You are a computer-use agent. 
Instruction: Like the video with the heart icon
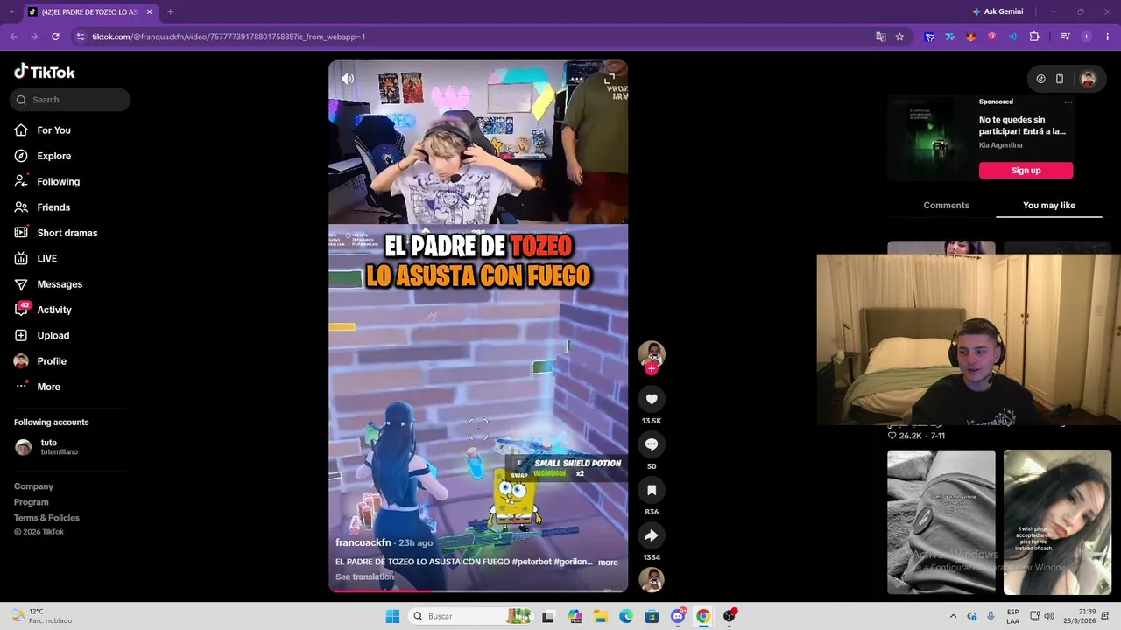652,399
